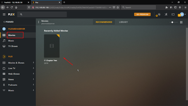Image resolution: width=188 pixels, height=106 pixels.
Task: Select the Plex browser tab
Action: point(46,2)
